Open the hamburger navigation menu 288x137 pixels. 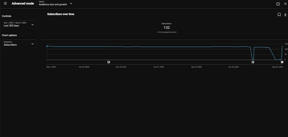pyautogui.click(x=5, y=3)
